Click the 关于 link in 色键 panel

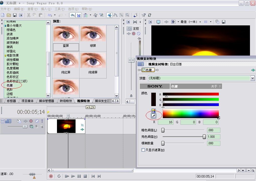coord(214,86)
